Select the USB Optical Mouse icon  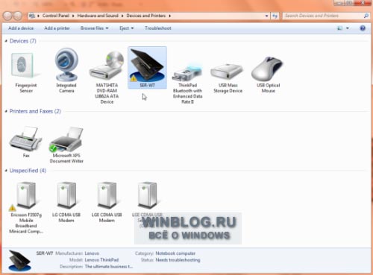pyautogui.click(x=267, y=69)
